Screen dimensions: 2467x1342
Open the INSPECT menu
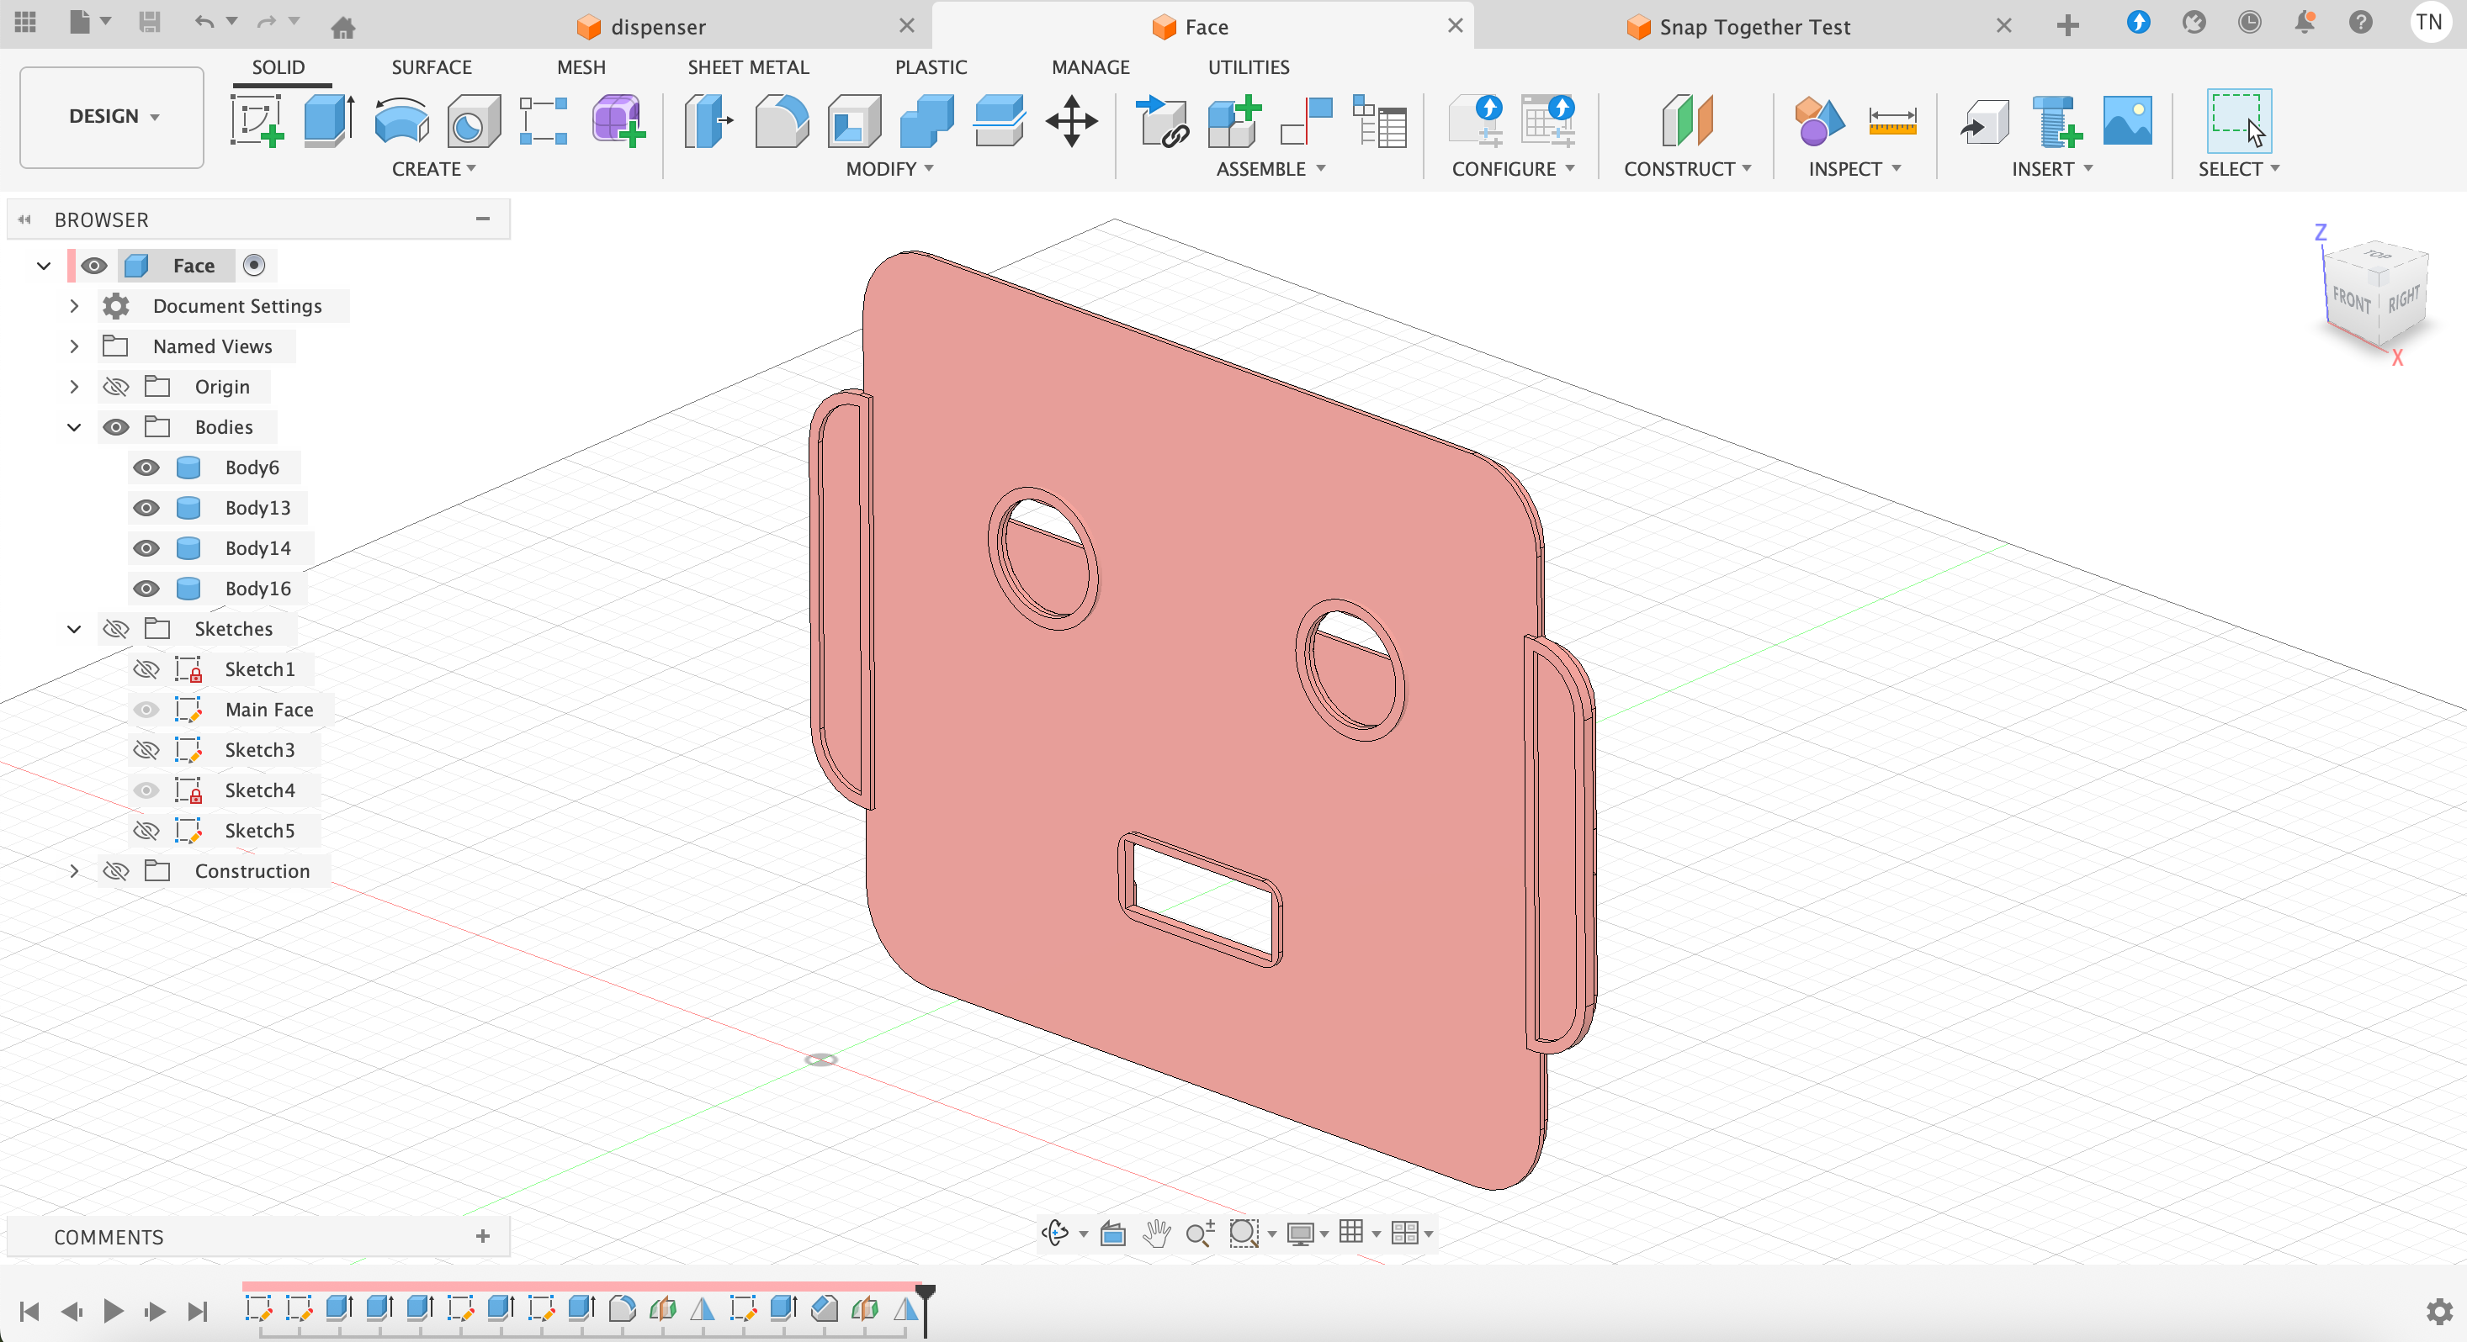(1853, 168)
